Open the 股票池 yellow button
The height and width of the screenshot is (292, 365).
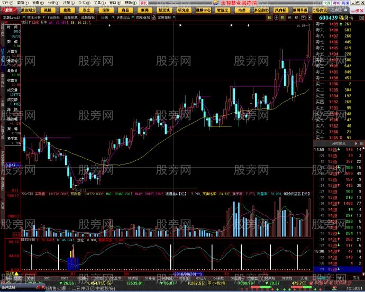165,10
